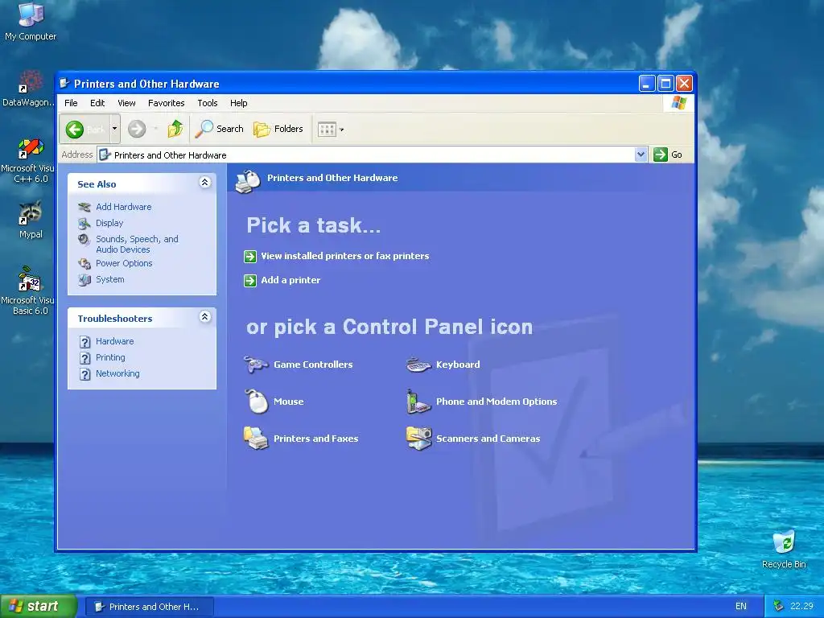Screen dimensions: 824x618
Task: Click the System icon in See Also
Action: tap(84, 280)
